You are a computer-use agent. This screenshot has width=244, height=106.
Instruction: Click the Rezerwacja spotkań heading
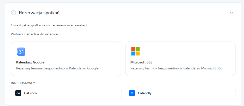pyautogui.click(x=39, y=13)
